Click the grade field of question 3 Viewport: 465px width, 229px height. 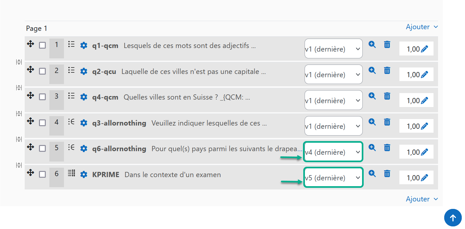(x=413, y=101)
